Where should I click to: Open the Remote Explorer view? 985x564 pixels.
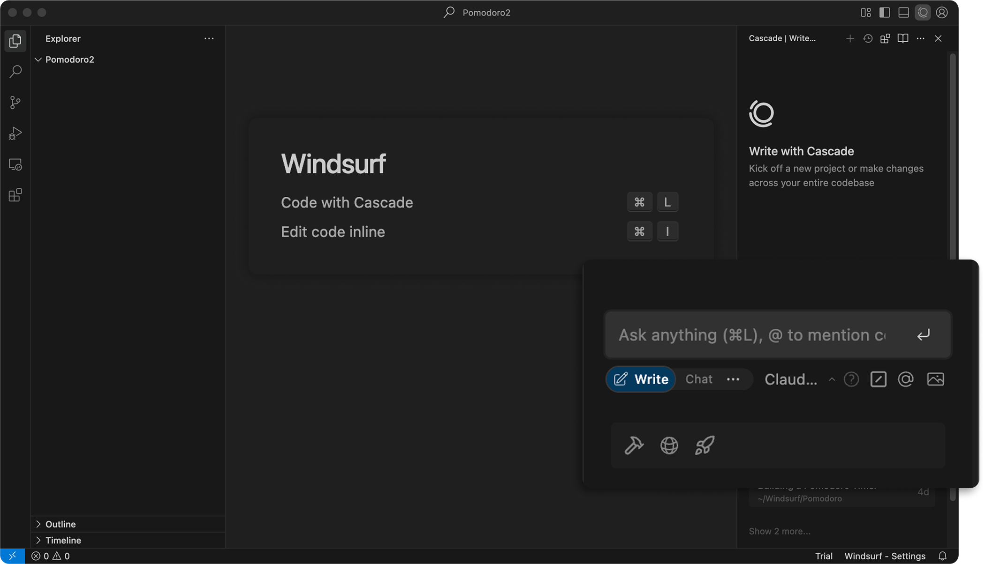point(15,164)
